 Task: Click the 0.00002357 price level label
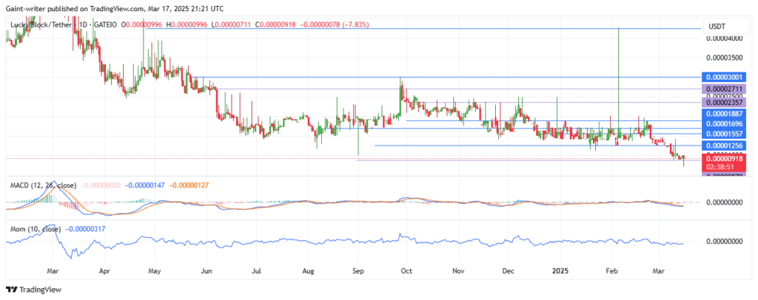point(725,102)
